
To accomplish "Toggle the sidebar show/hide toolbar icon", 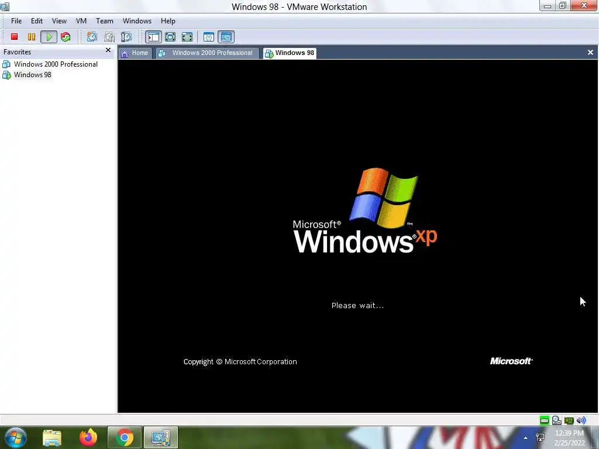I will [x=154, y=37].
